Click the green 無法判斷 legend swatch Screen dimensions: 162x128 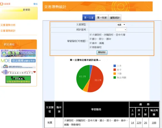point(115,78)
